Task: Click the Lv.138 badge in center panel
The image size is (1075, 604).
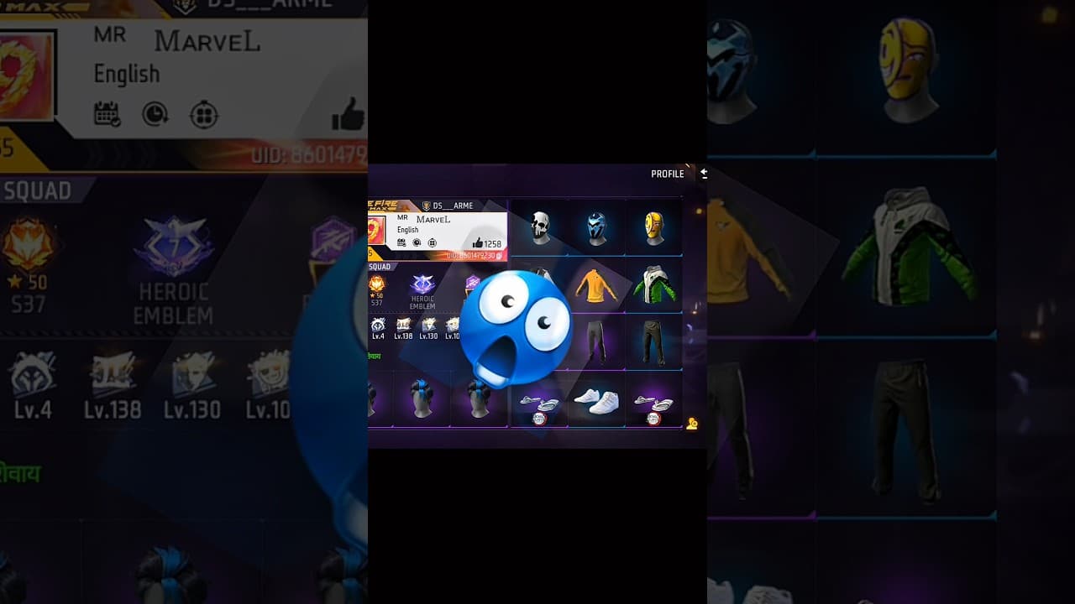Action: (403, 328)
